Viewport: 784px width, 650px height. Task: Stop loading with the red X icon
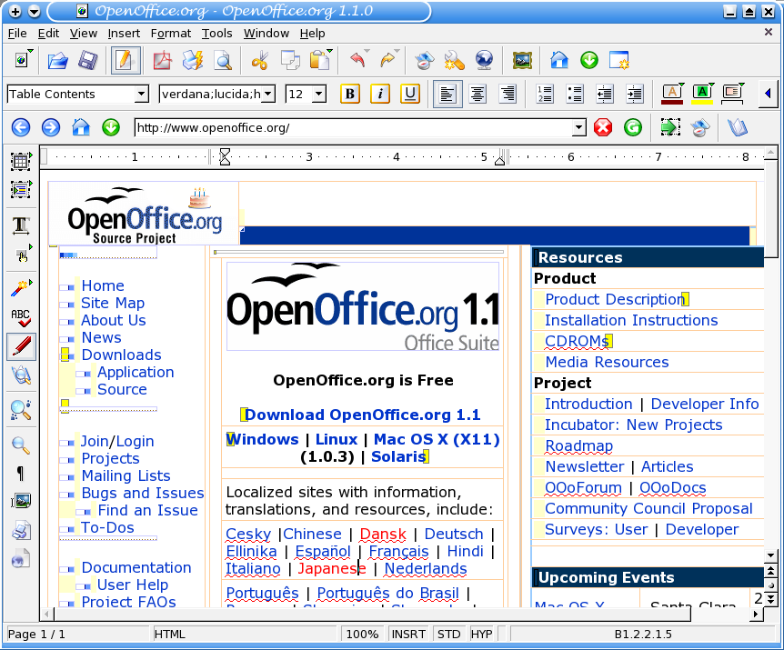(x=603, y=128)
